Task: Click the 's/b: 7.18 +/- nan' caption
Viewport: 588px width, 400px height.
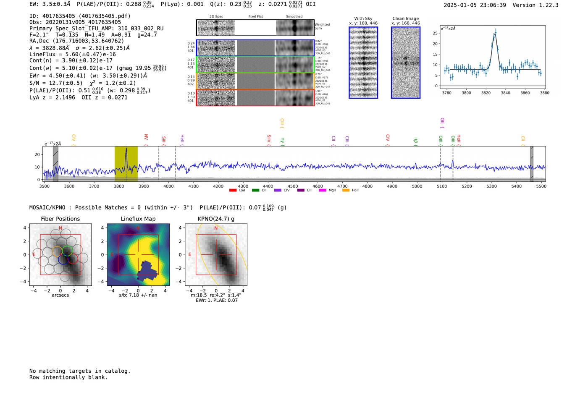Action: pyautogui.click(x=138, y=295)
